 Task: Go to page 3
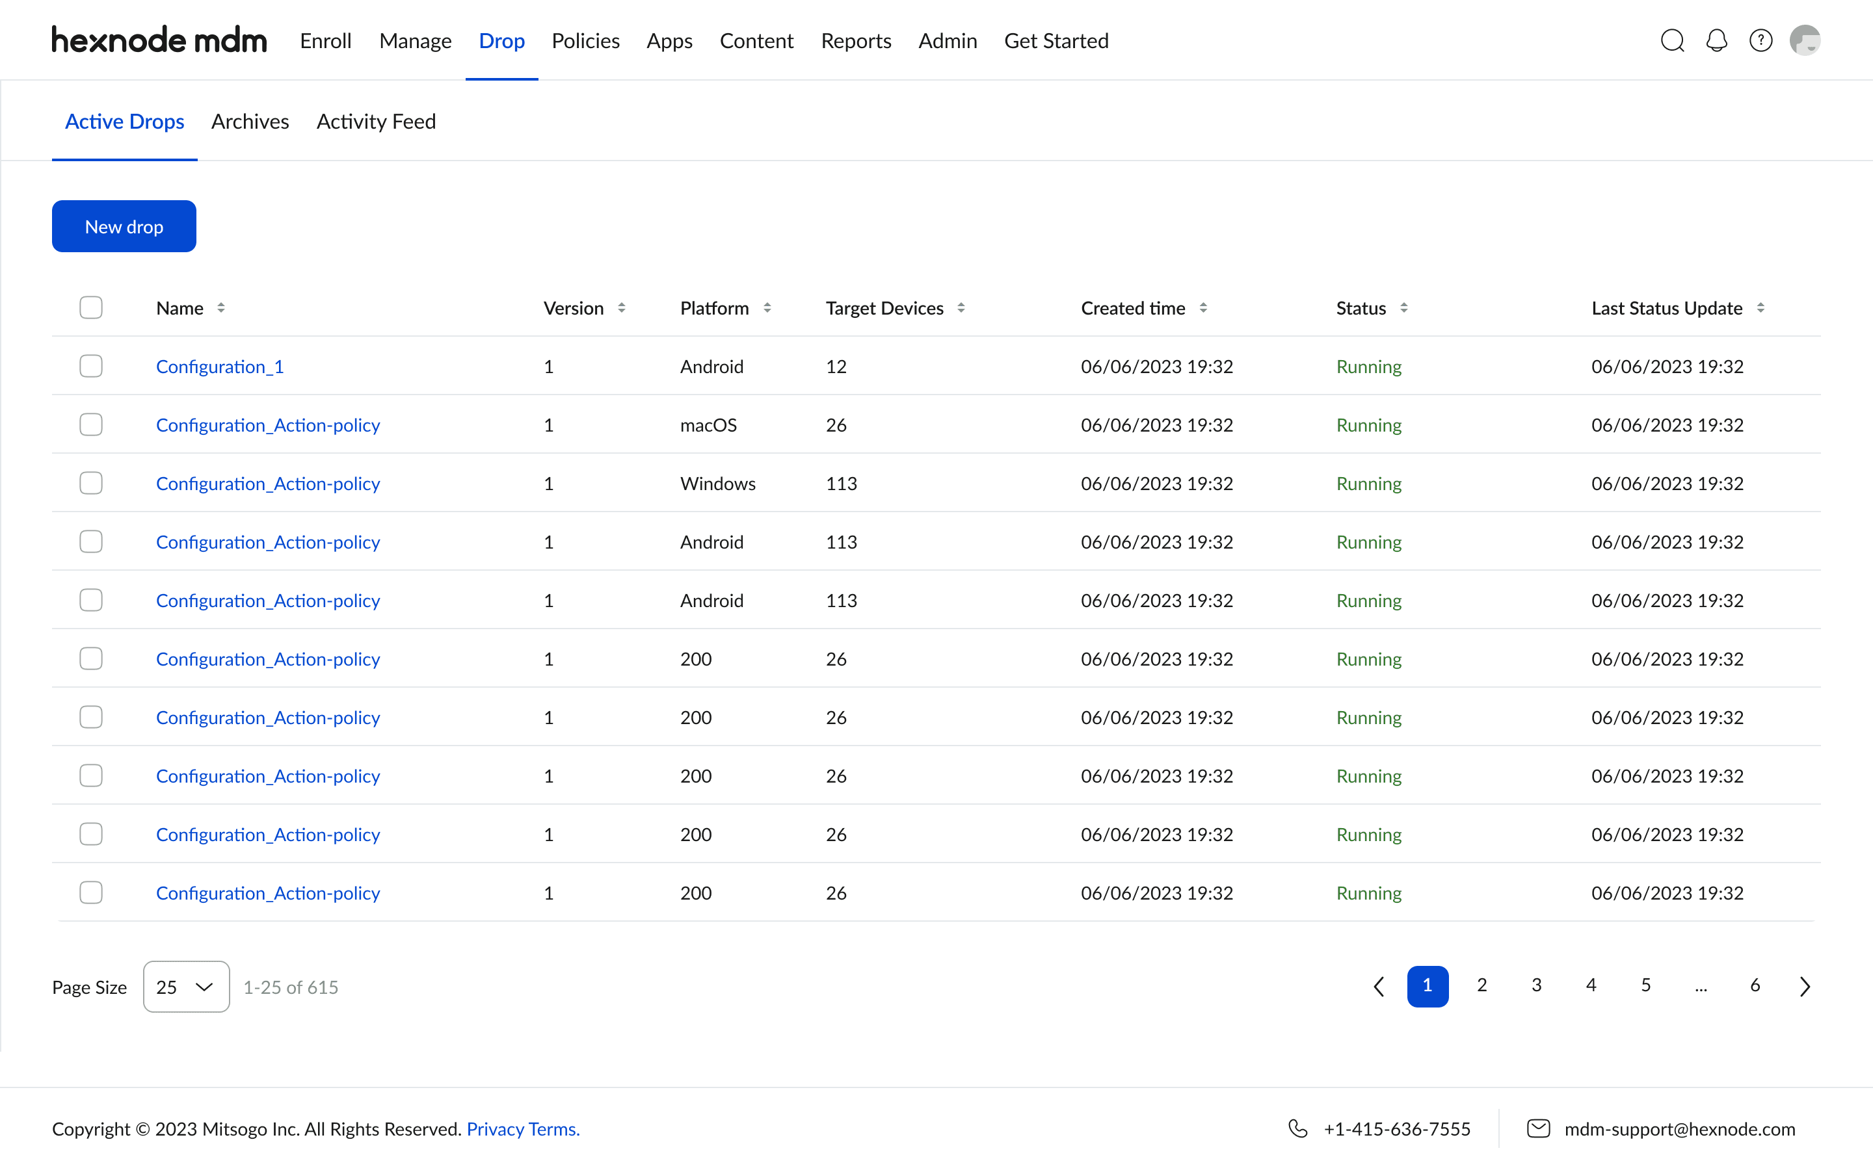1536,985
